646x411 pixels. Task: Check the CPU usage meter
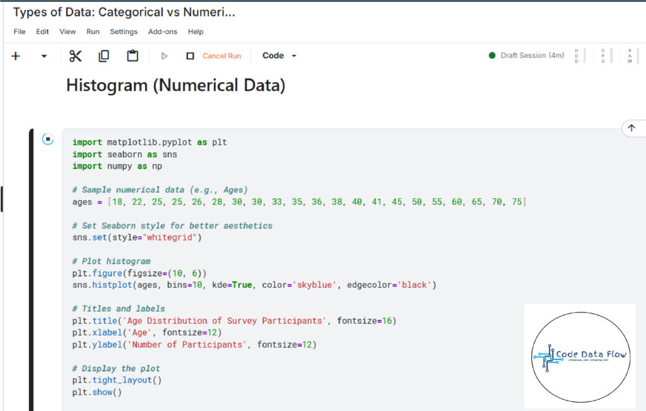click(x=606, y=56)
